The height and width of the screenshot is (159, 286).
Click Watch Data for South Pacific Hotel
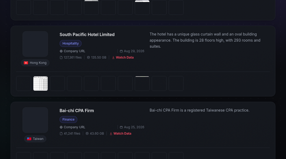[x=125, y=58]
